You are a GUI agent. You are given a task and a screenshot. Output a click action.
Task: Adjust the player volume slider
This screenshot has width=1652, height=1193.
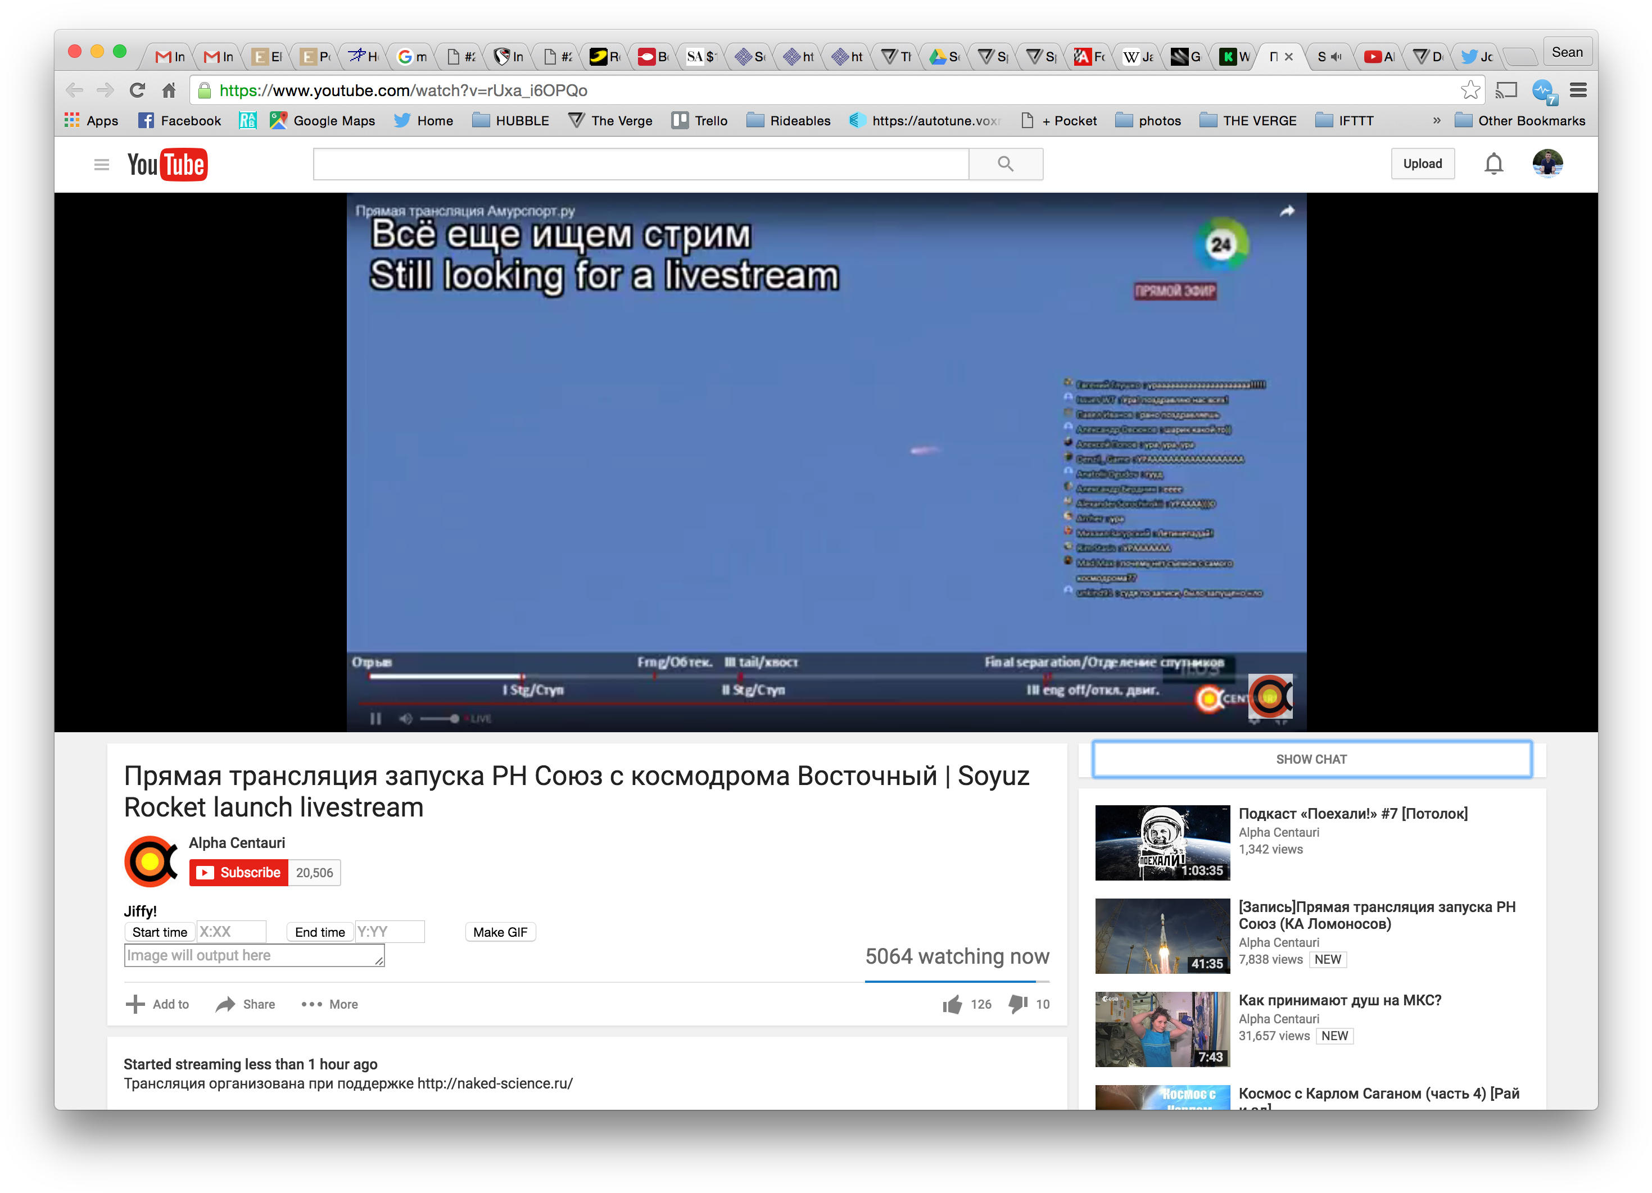pyautogui.click(x=437, y=718)
